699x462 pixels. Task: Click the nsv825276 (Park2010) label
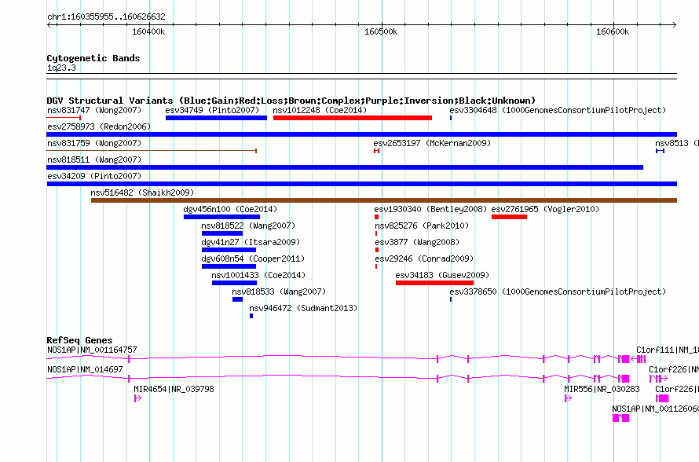coord(422,225)
